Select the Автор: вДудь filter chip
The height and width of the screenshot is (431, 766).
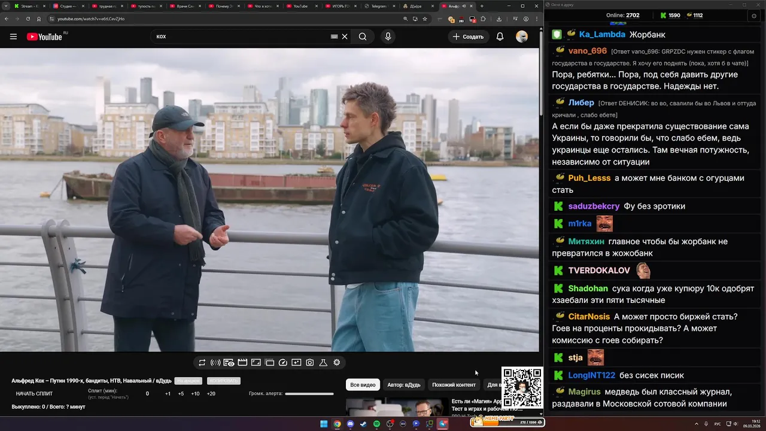pos(403,385)
